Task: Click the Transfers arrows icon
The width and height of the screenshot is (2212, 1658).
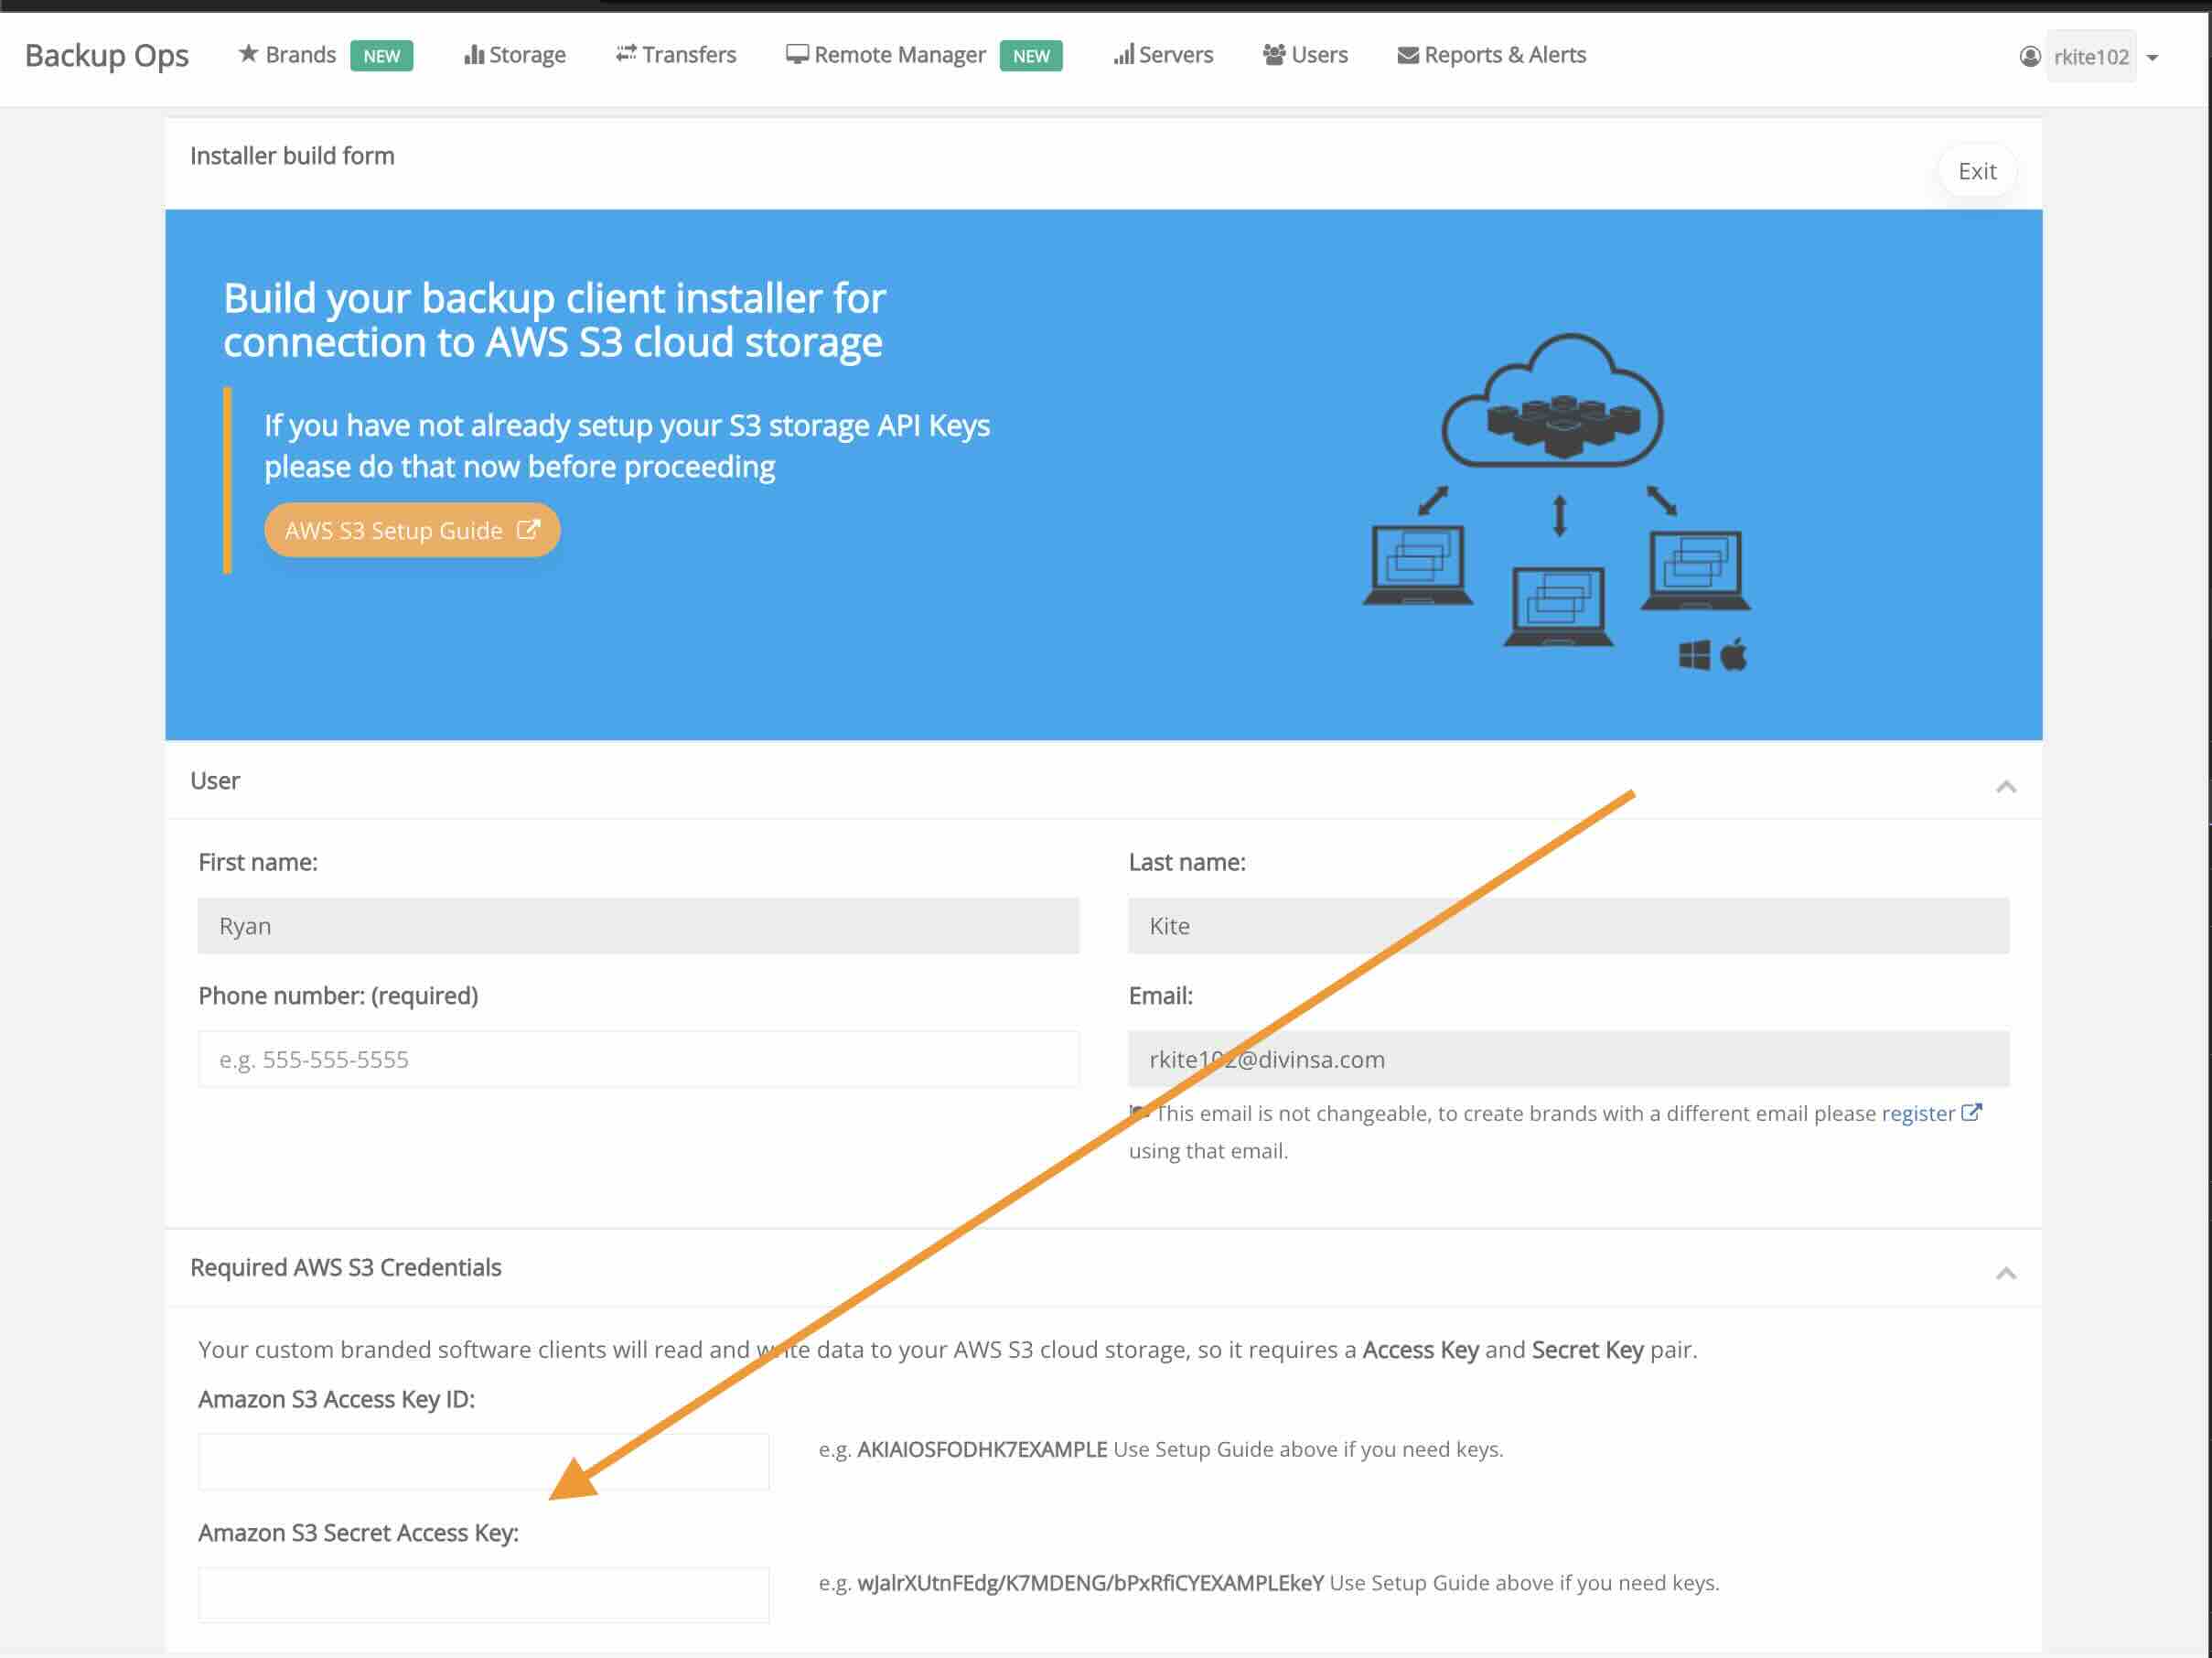Action: [x=626, y=54]
